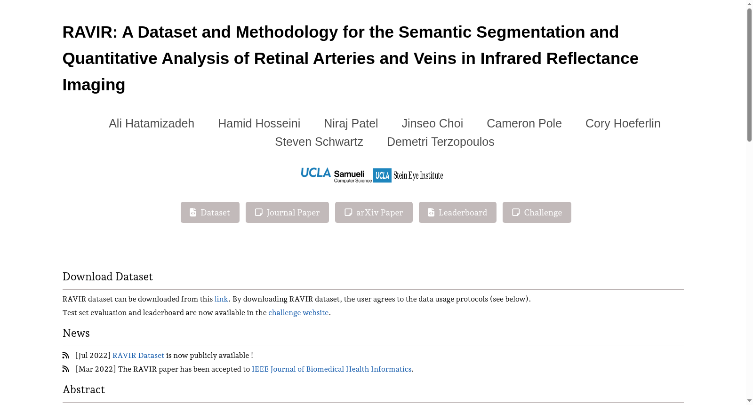Click the note icon on arXiv Paper button
This screenshot has width=753, height=405.
pyautogui.click(x=348, y=213)
